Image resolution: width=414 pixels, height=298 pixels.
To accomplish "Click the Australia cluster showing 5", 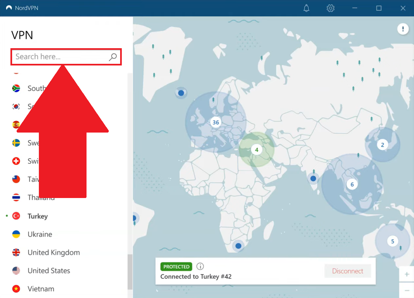I will [392, 241].
